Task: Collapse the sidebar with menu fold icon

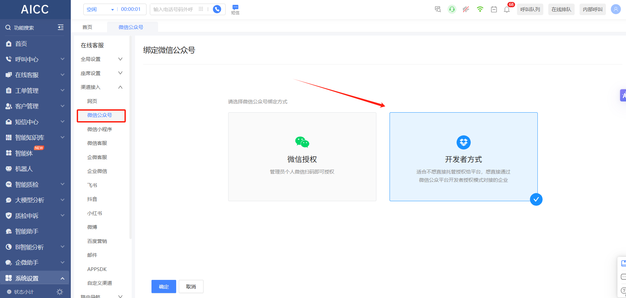Action: click(61, 27)
